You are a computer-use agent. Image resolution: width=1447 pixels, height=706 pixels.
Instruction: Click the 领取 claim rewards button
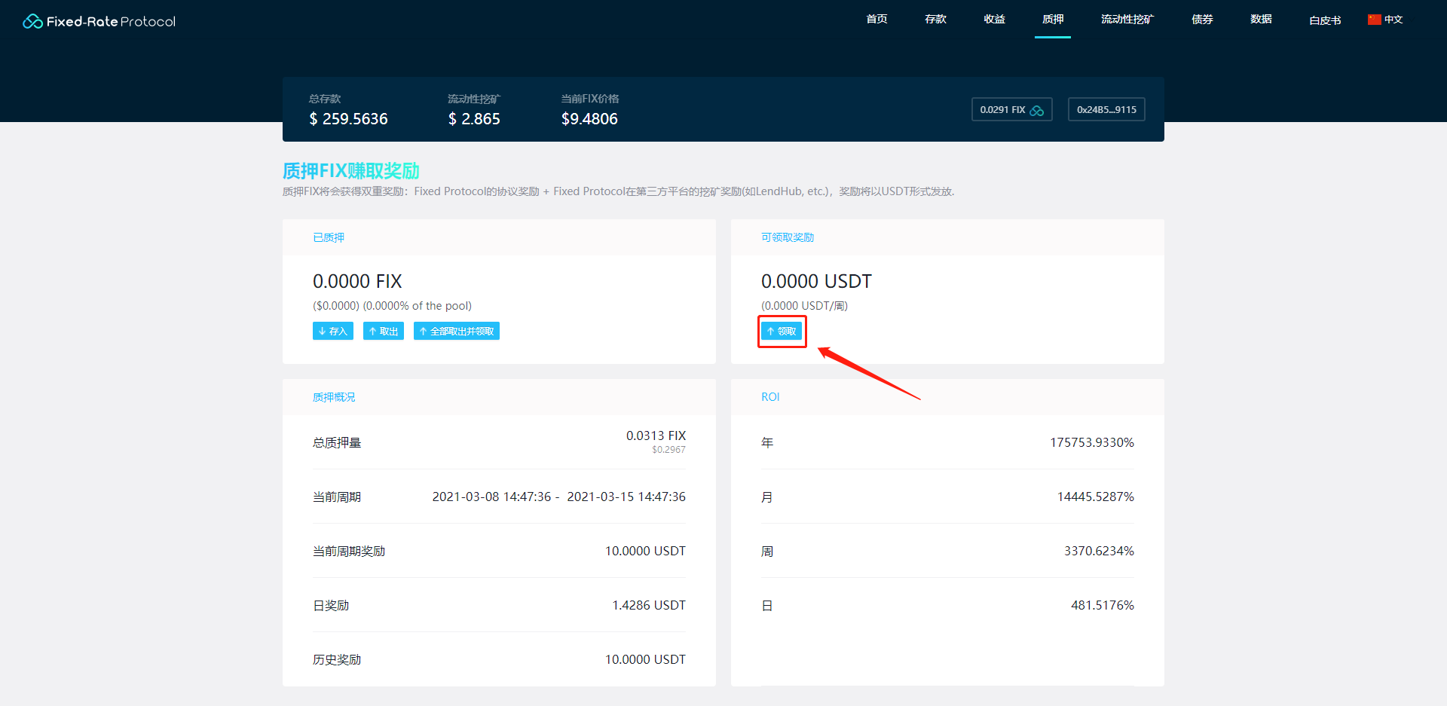782,331
